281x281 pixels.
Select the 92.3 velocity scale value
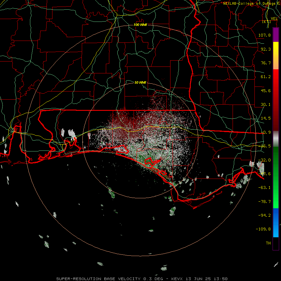click(x=266, y=49)
